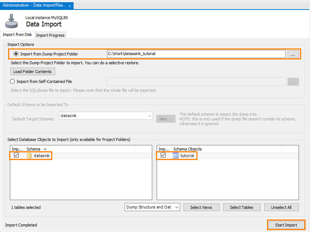
Task: Click the browse button for Self-Contained File
Action: [293, 81]
